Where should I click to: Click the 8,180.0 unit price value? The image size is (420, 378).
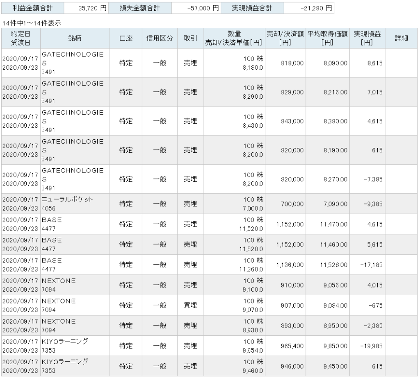pos(253,68)
